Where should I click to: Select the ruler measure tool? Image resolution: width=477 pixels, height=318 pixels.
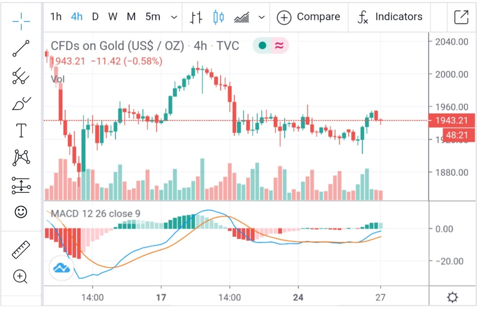(21, 250)
